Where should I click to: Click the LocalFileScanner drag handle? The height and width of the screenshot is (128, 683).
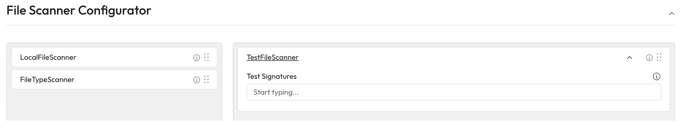(206, 57)
